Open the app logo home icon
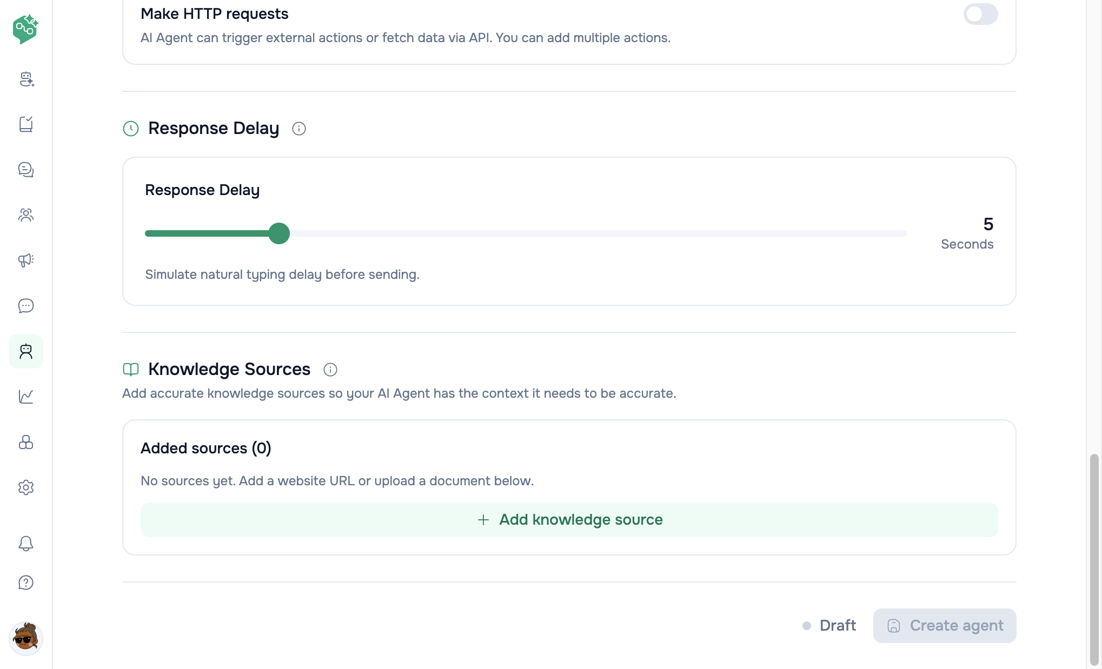Viewport: 1102px width, 669px height. [25, 29]
